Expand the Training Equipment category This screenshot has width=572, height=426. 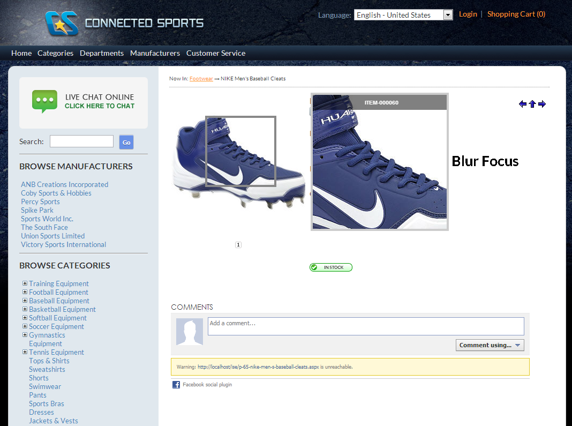(x=25, y=283)
